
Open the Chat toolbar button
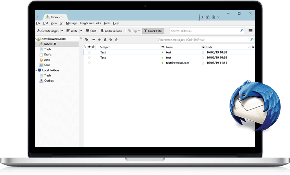[x=91, y=31]
